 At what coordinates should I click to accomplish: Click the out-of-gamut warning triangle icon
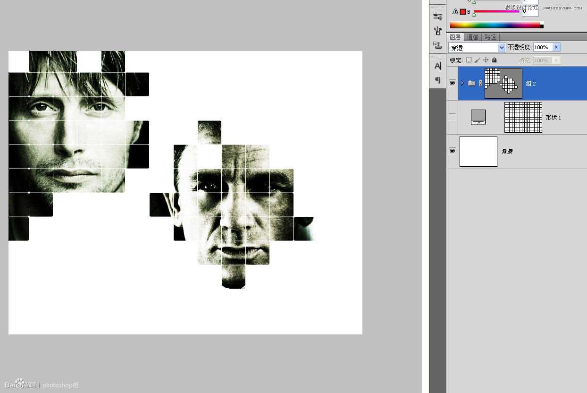click(x=455, y=11)
